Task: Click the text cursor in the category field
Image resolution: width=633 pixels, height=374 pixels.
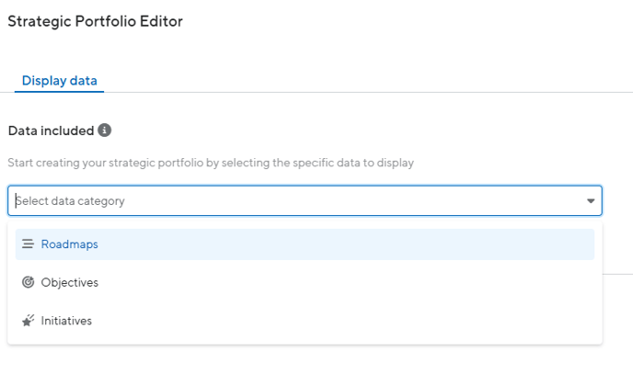Action: (17, 200)
